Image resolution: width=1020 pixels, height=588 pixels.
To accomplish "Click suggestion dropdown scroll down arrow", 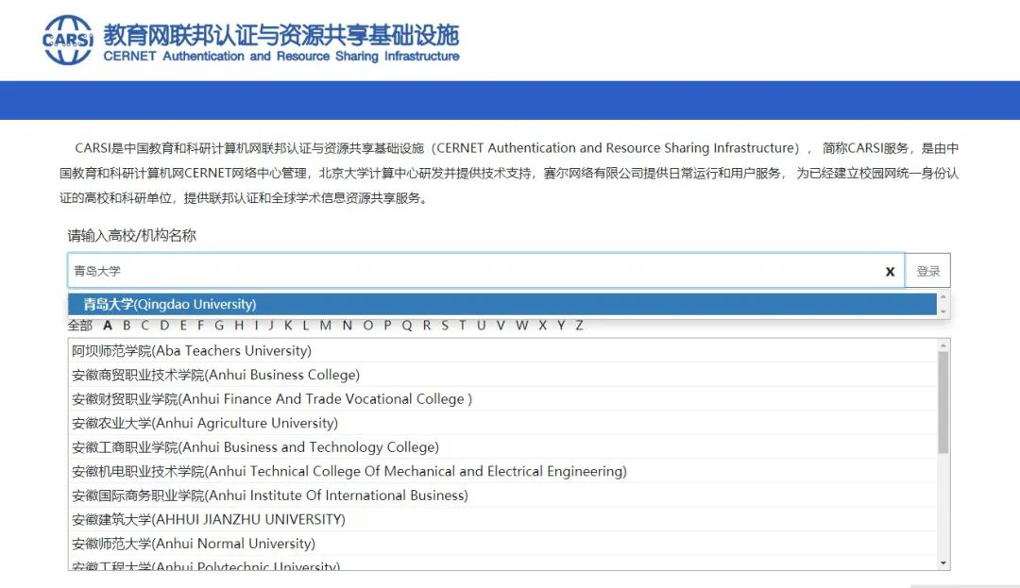I will click(x=943, y=311).
